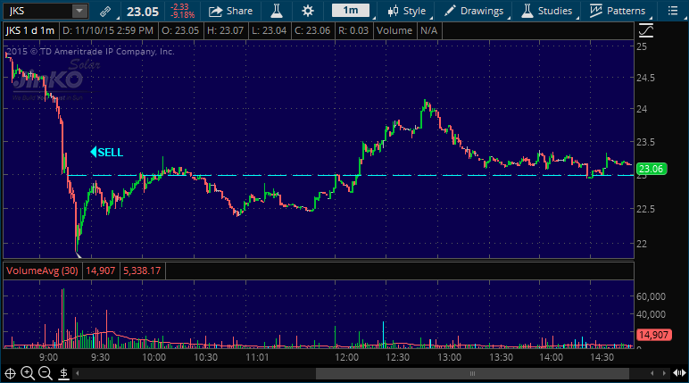Click the SELL order marker on chart
Screen dimensions: 689x383
pyautogui.click(x=107, y=152)
